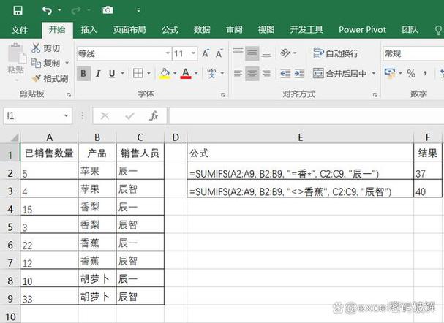This screenshot has height=323, width=444.
Task: Toggle align text right
Action: [x=266, y=74]
